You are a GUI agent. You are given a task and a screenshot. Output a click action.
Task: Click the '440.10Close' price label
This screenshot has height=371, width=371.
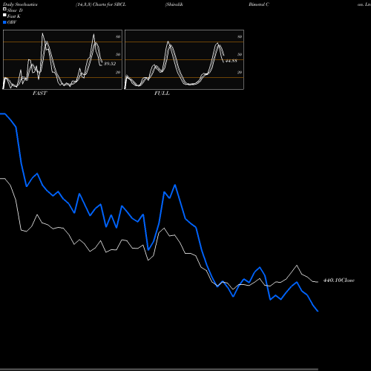339,280
